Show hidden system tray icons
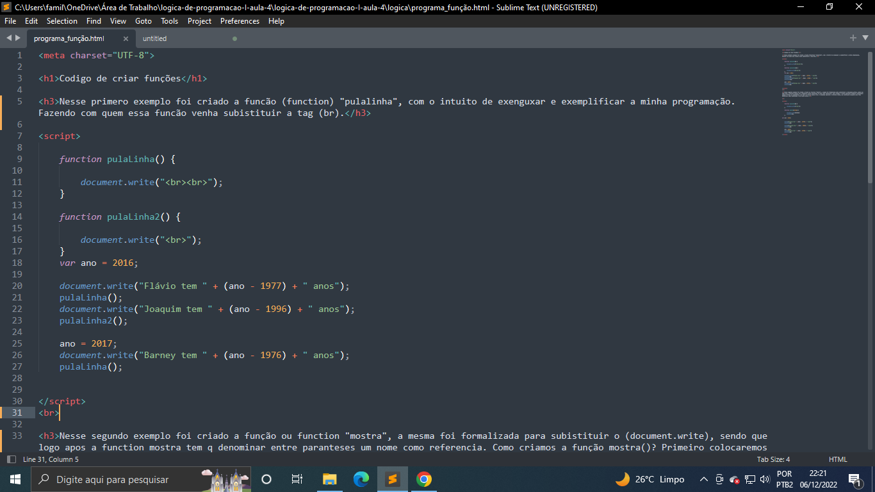The image size is (875, 492). [x=703, y=479]
